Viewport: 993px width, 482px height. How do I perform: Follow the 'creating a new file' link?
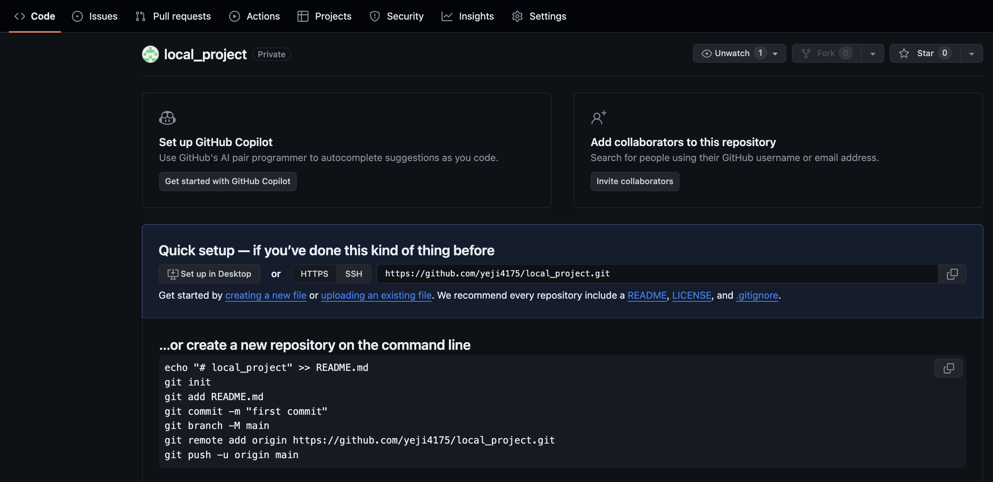click(x=266, y=295)
